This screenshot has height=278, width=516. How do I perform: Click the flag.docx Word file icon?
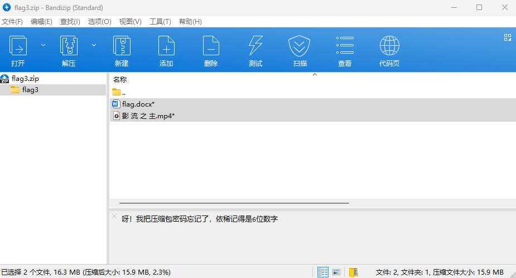tap(116, 104)
